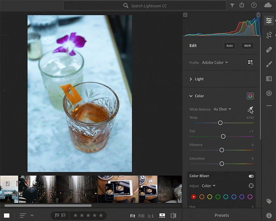Open the Edit sliders panel icon
The height and width of the screenshot is (221, 276).
(x=269, y=21)
